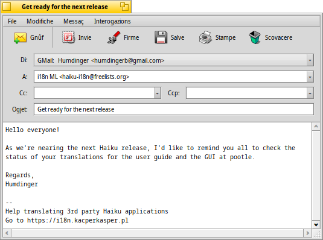This screenshot has width=323, height=240.
Task: Click the 'Regards,' line in the message
Action: [x=19, y=175]
